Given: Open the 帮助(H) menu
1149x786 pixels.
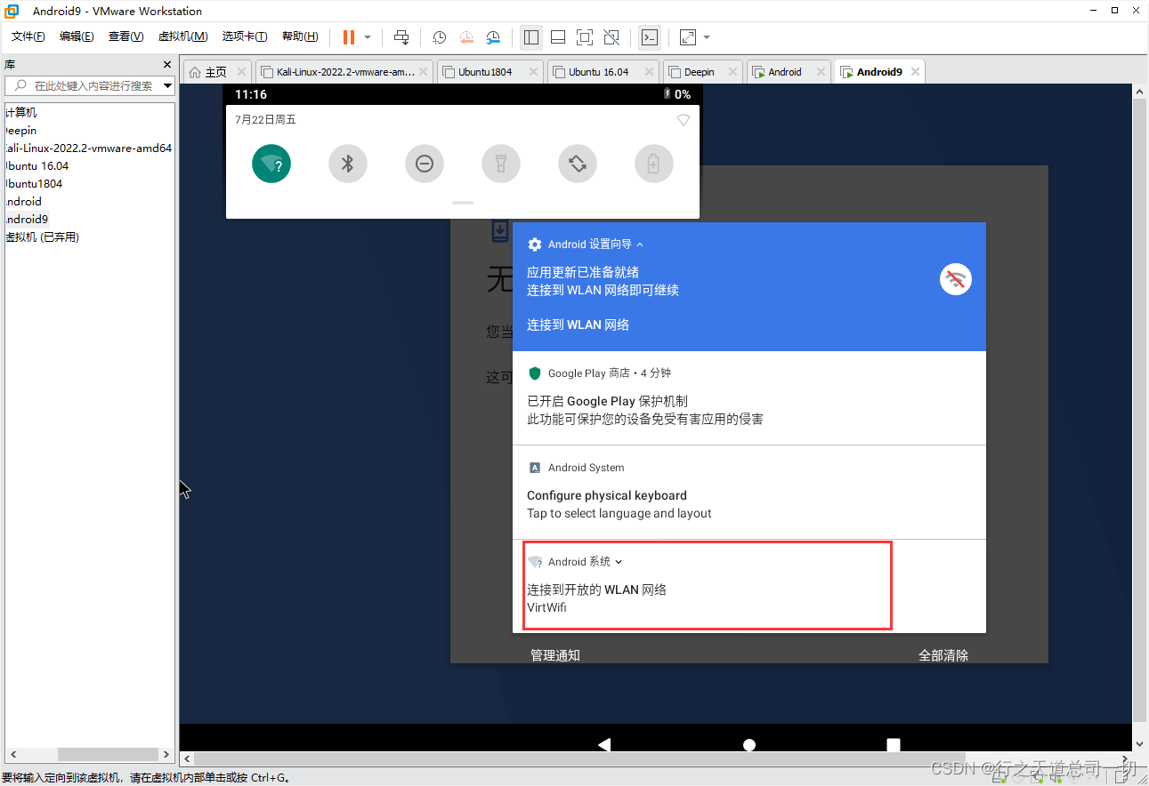Looking at the screenshot, I should click(300, 36).
